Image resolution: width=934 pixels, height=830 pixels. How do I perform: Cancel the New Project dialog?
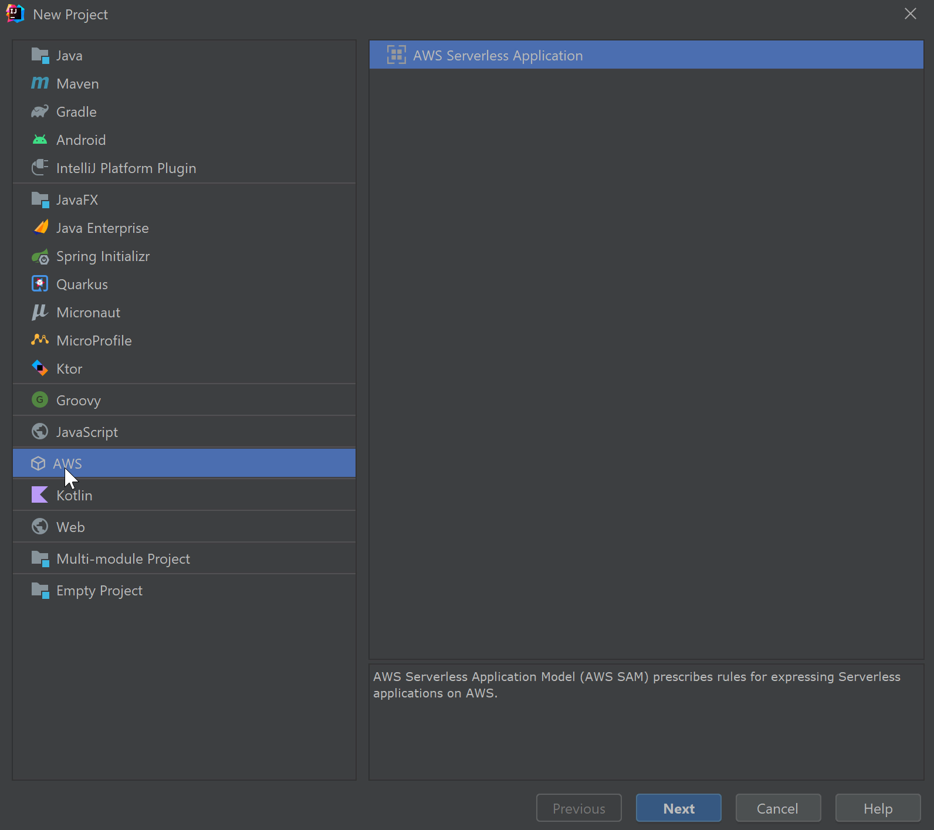[x=777, y=808]
